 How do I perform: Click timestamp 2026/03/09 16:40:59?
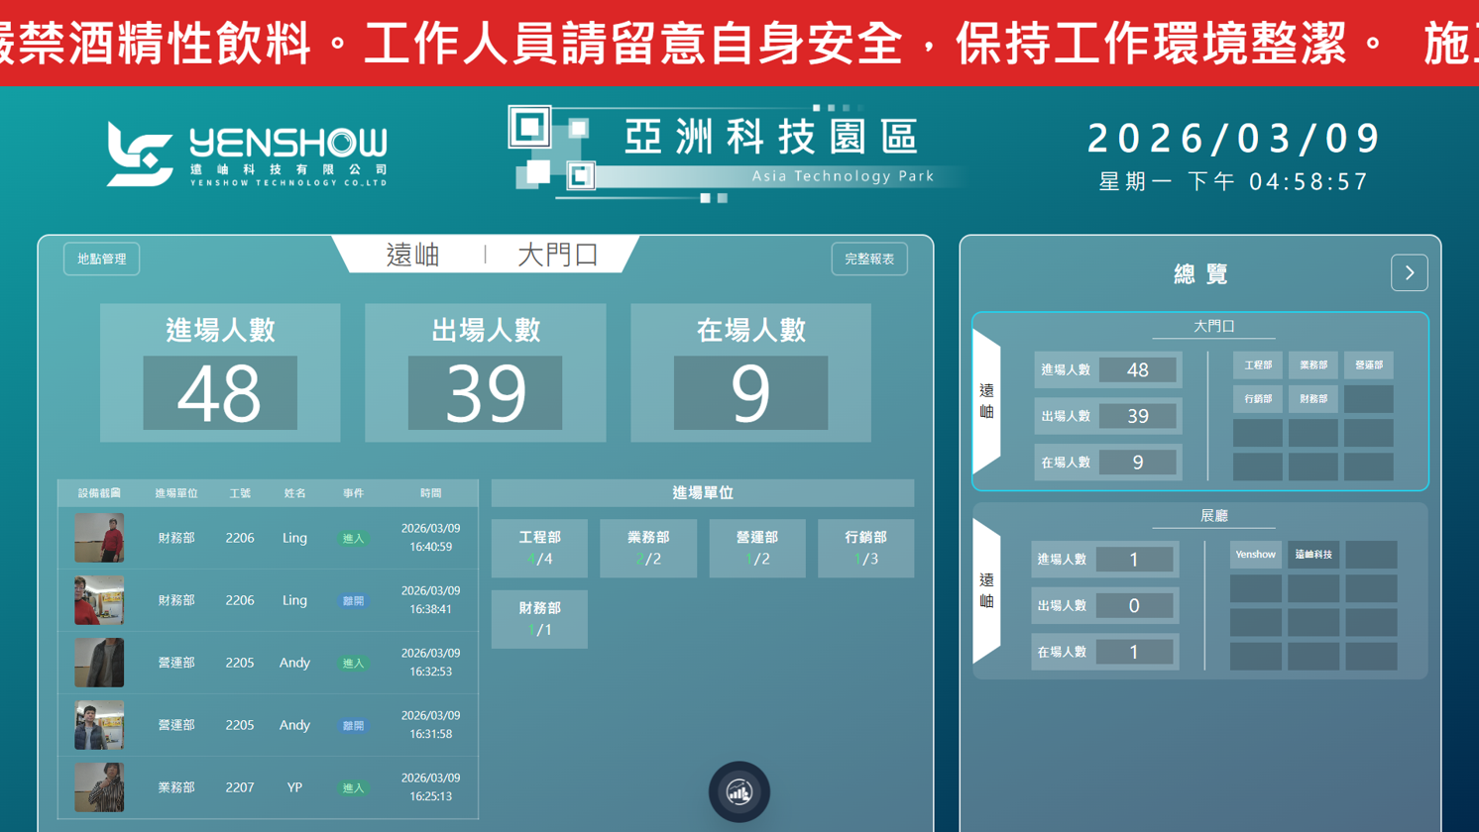click(430, 538)
